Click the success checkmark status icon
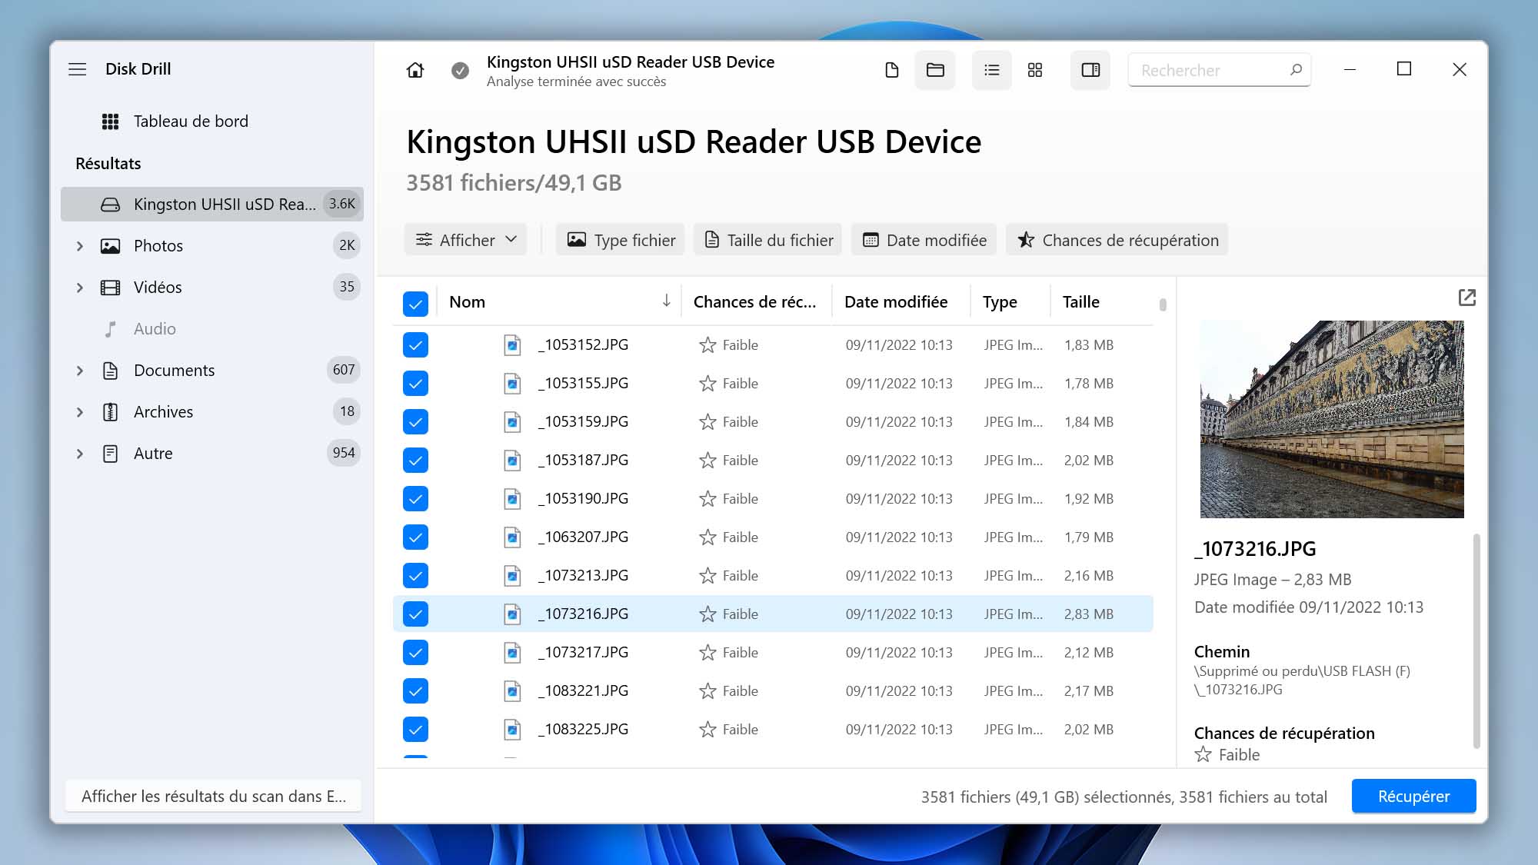This screenshot has width=1538, height=865. [x=460, y=70]
